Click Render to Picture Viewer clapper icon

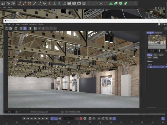coord(74,3)
